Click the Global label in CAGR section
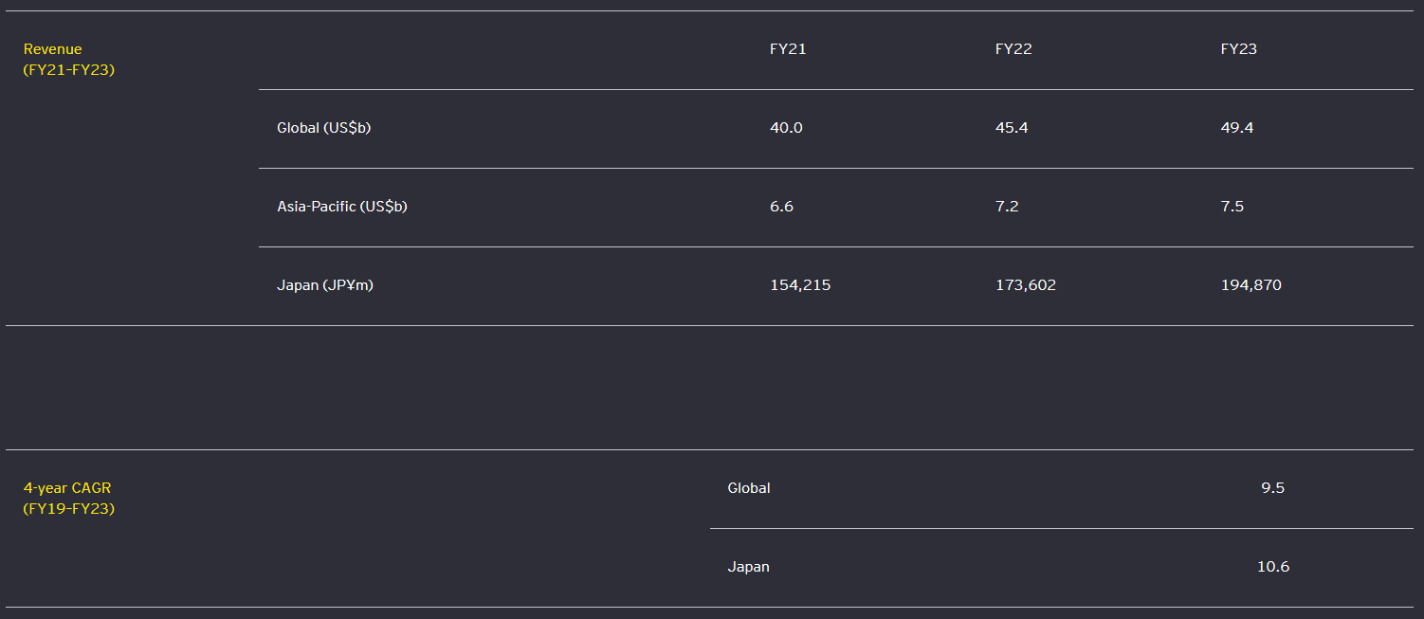This screenshot has height=619, width=1424. pos(749,488)
